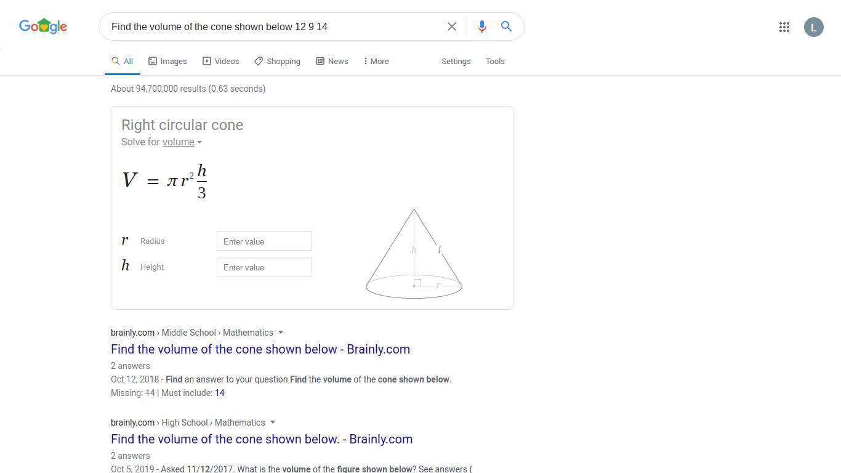Expand first Brainly result options arrow
Image resolution: width=841 pixels, height=473 pixels.
281,333
